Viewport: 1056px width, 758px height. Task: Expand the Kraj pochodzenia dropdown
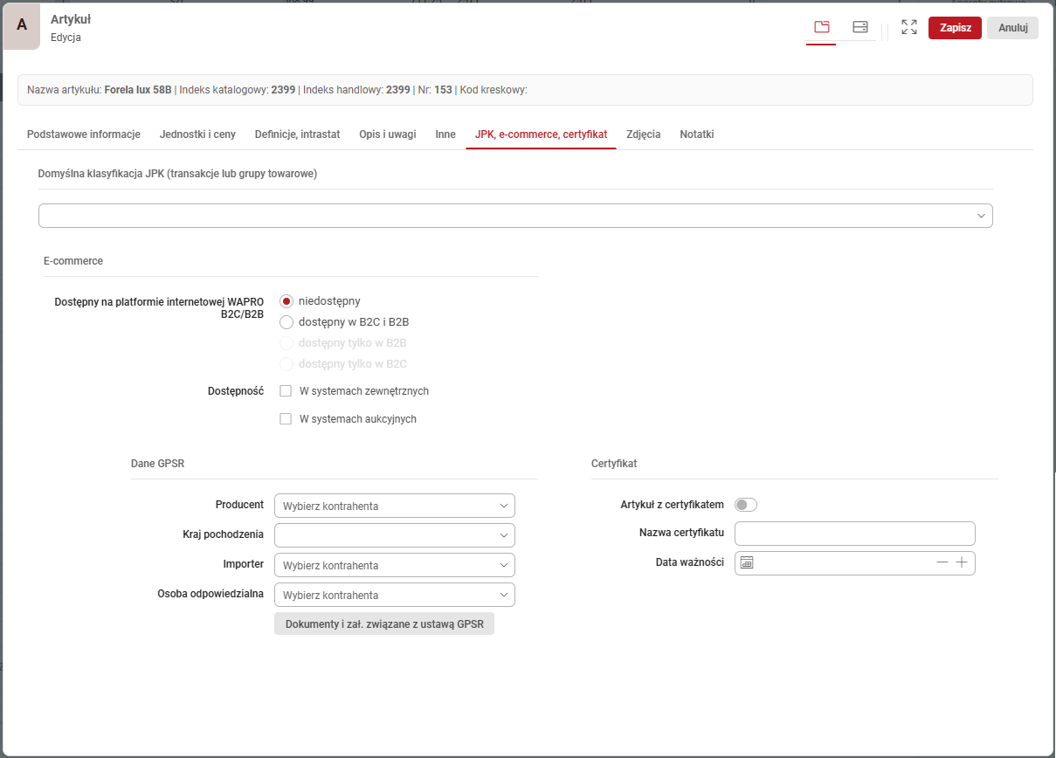394,535
